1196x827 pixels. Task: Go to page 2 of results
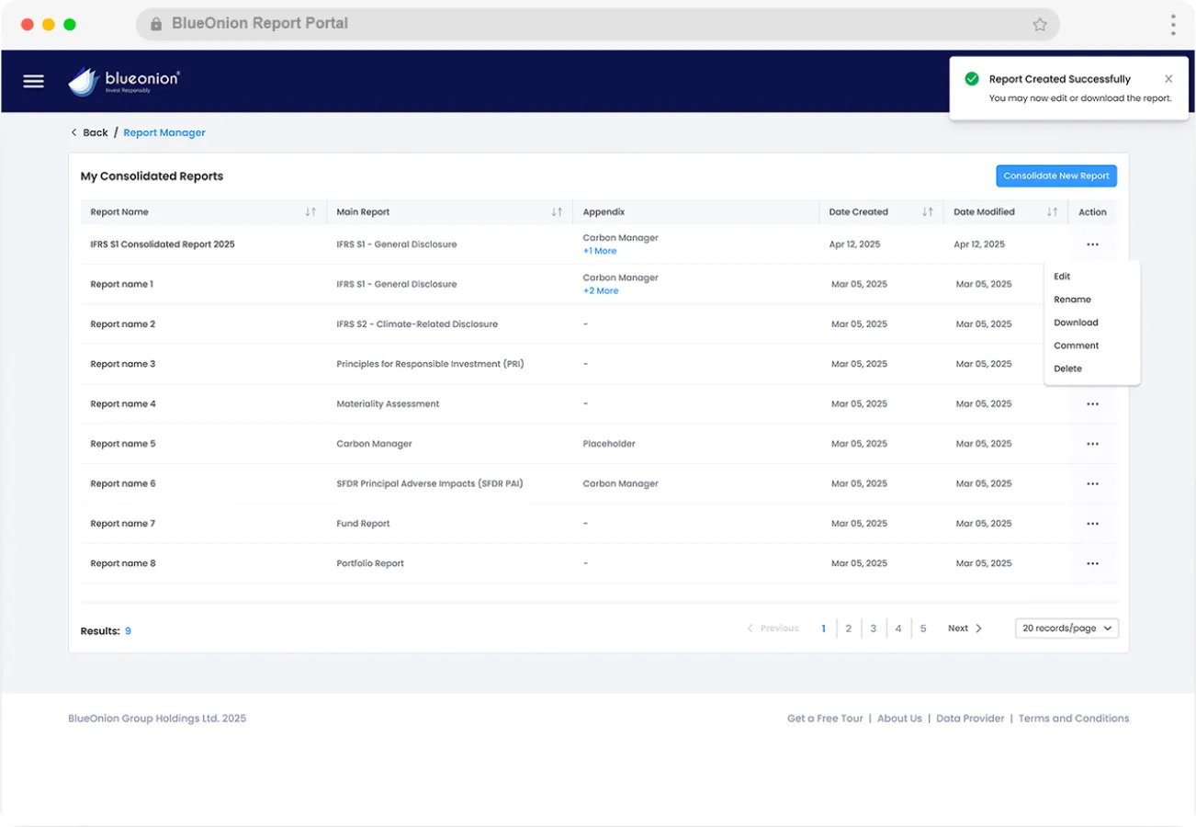[848, 629]
